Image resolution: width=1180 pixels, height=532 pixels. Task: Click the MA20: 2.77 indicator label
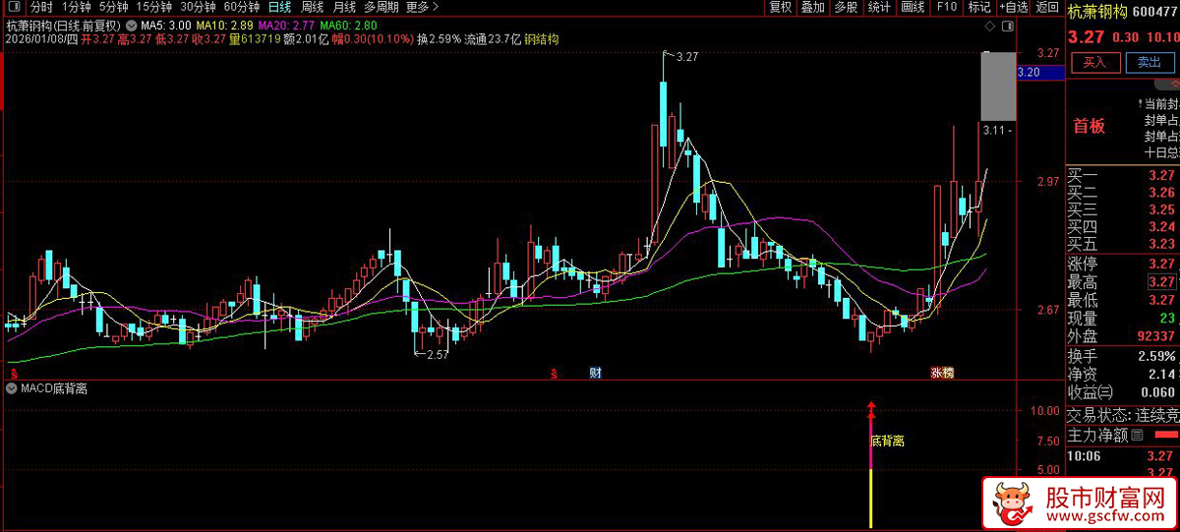pyautogui.click(x=288, y=25)
